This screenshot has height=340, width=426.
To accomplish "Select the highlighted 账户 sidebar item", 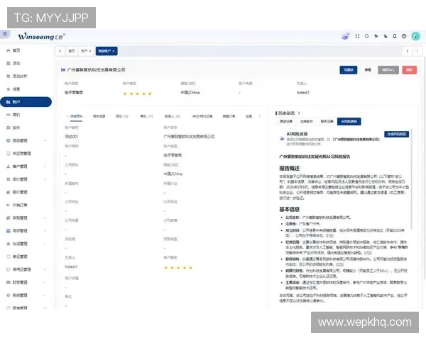I will click(x=26, y=102).
